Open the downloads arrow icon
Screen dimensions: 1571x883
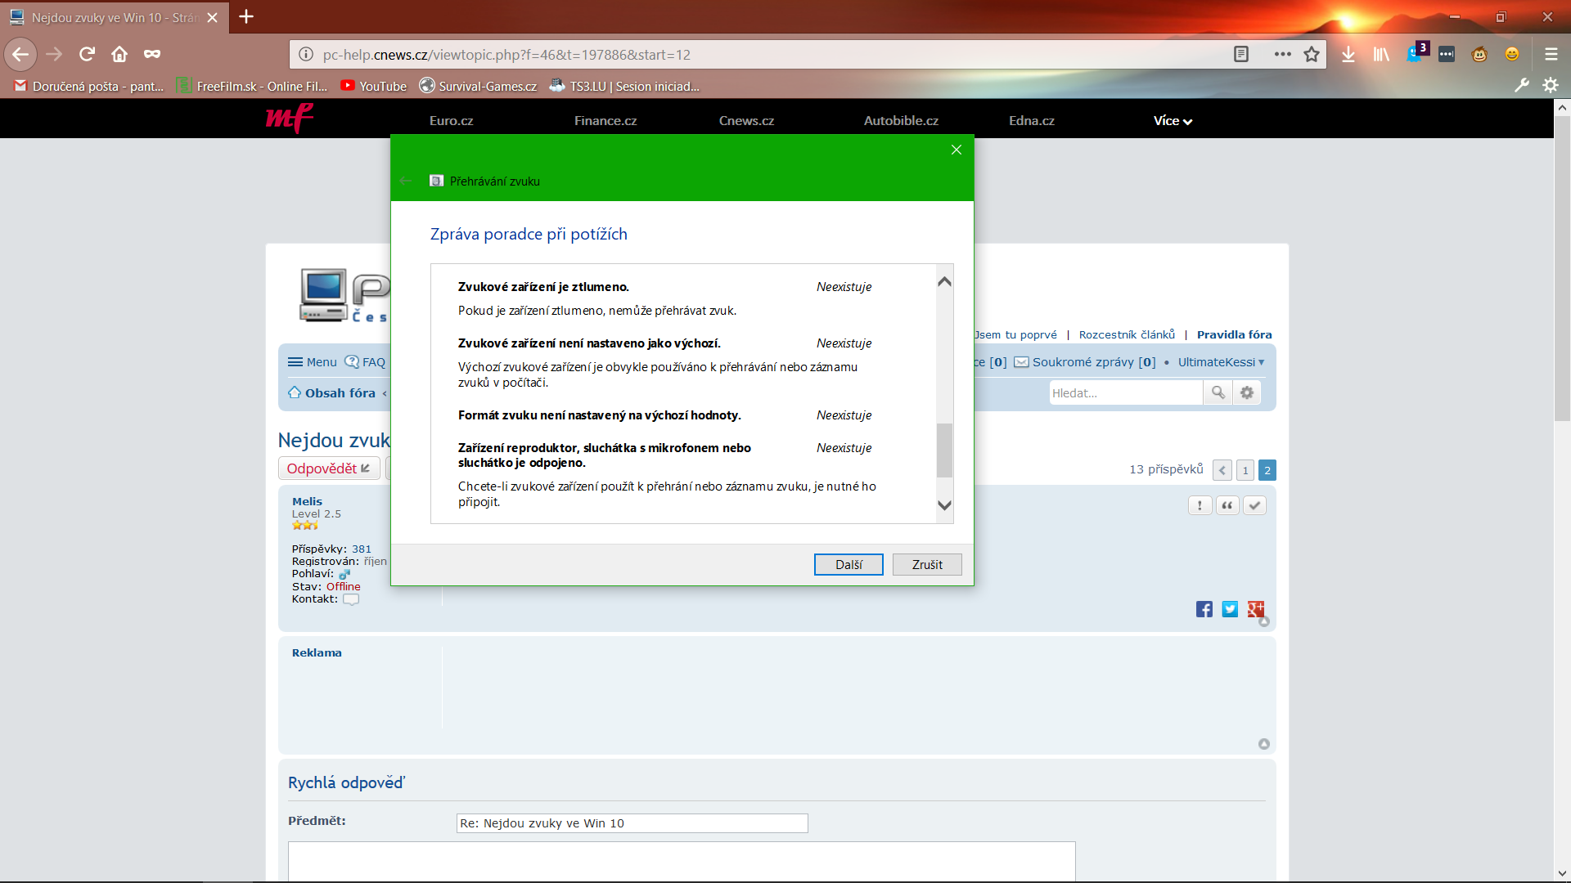[1348, 54]
